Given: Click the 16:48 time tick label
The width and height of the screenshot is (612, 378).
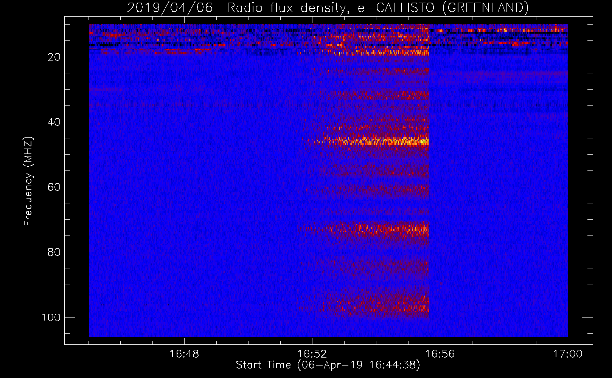Looking at the screenshot, I should pyautogui.click(x=184, y=354).
